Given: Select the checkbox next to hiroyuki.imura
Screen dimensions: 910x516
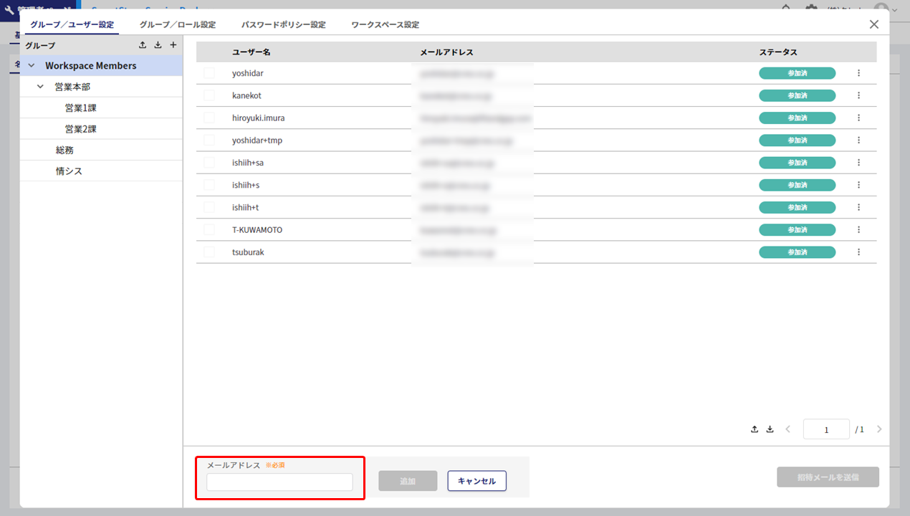Looking at the screenshot, I should 209,118.
